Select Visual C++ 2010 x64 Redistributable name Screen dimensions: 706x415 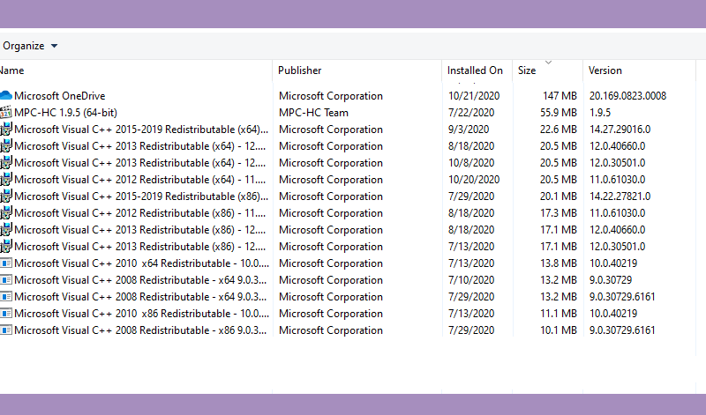141,263
